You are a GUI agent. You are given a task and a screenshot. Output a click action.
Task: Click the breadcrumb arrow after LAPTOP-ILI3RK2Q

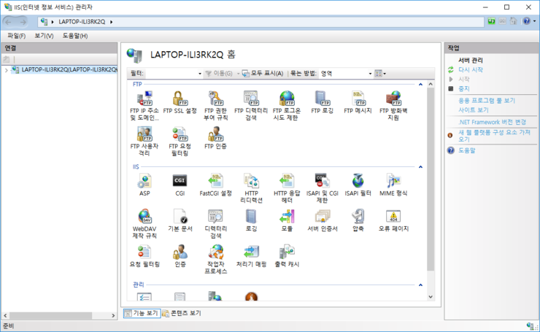[111, 22]
